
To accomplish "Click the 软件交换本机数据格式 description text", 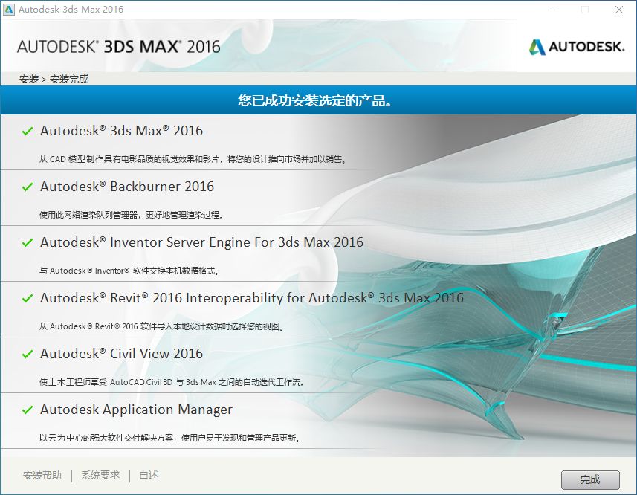I will (x=129, y=271).
